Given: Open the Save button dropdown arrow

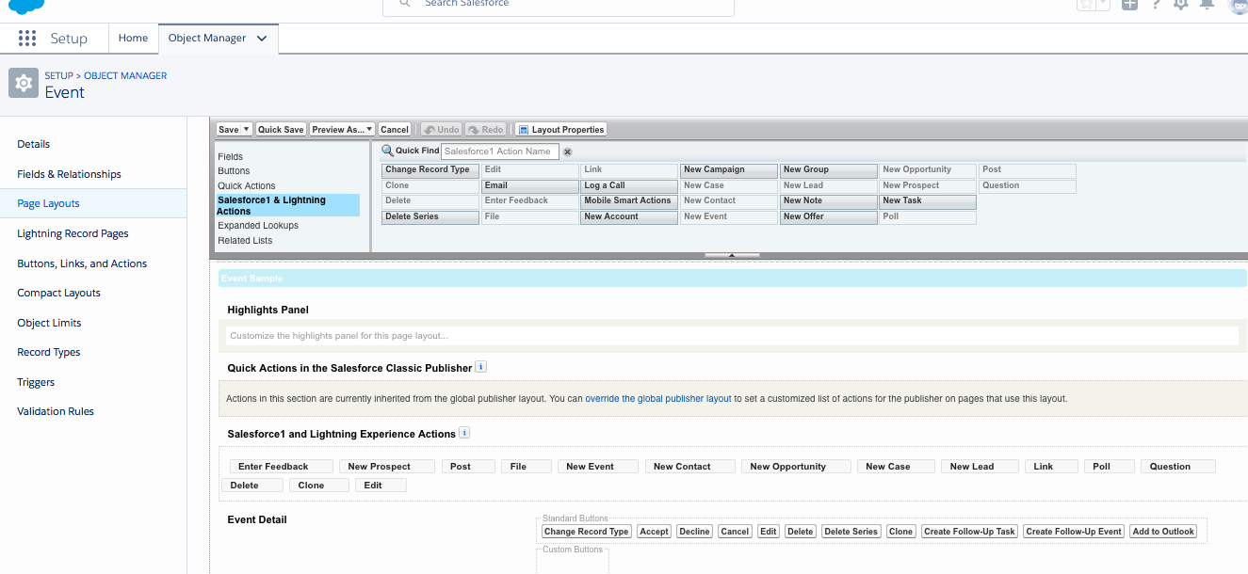Looking at the screenshot, I should tap(247, 130).
